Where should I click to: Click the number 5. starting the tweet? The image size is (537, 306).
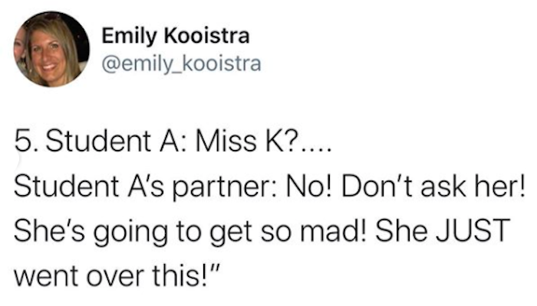point(25,141)
